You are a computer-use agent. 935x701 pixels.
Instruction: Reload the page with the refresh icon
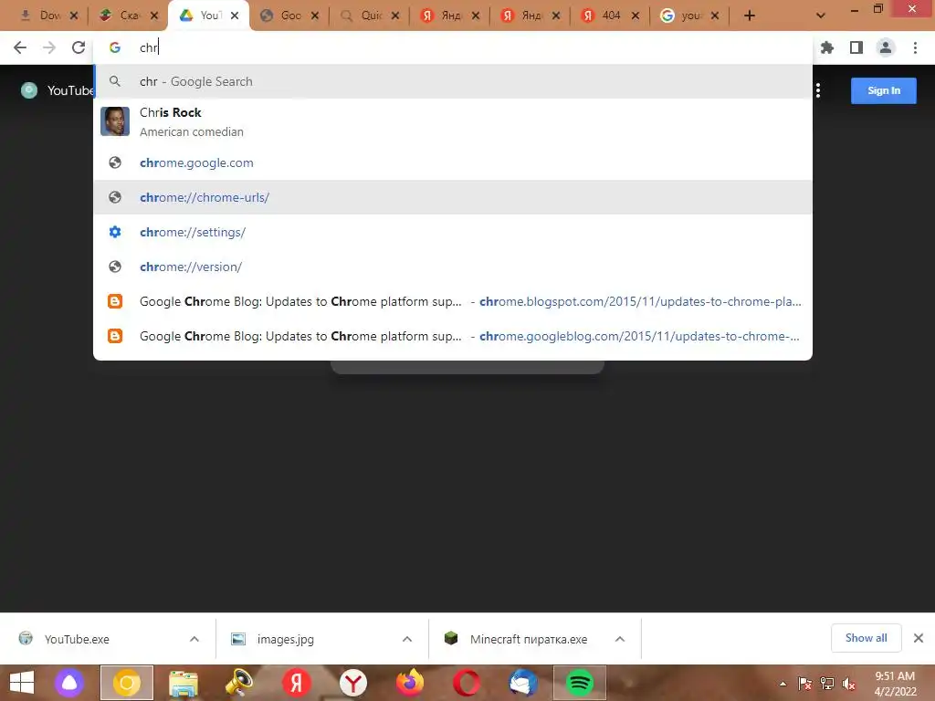(x=79, y=47)
